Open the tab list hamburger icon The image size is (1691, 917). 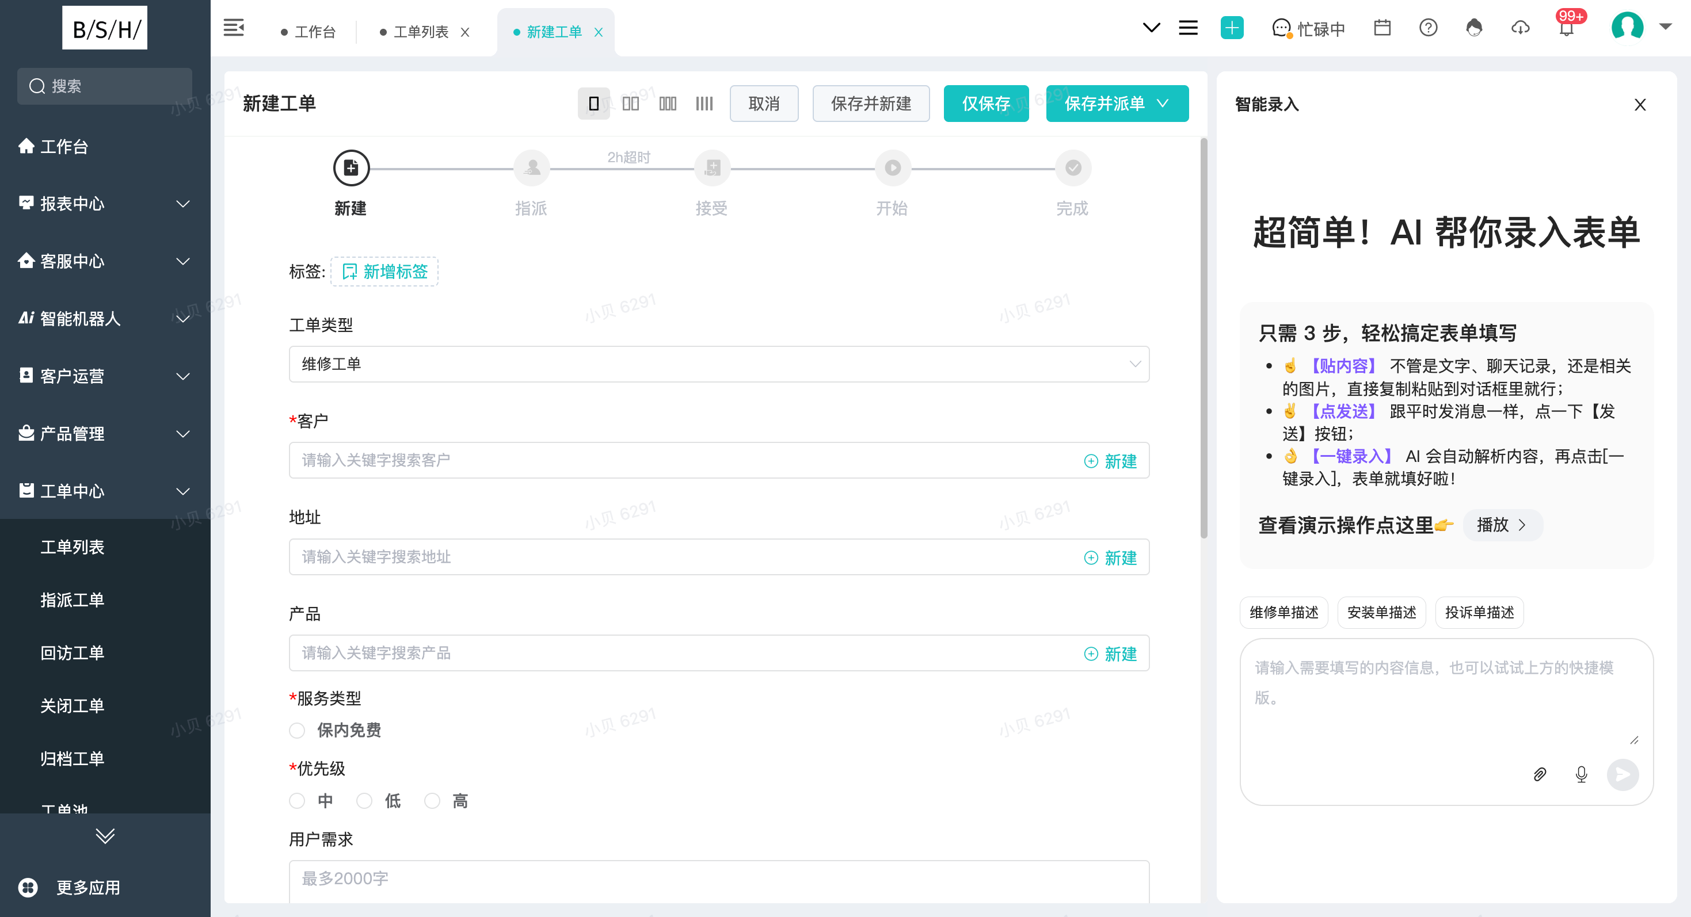click(x=1188, y=28)
